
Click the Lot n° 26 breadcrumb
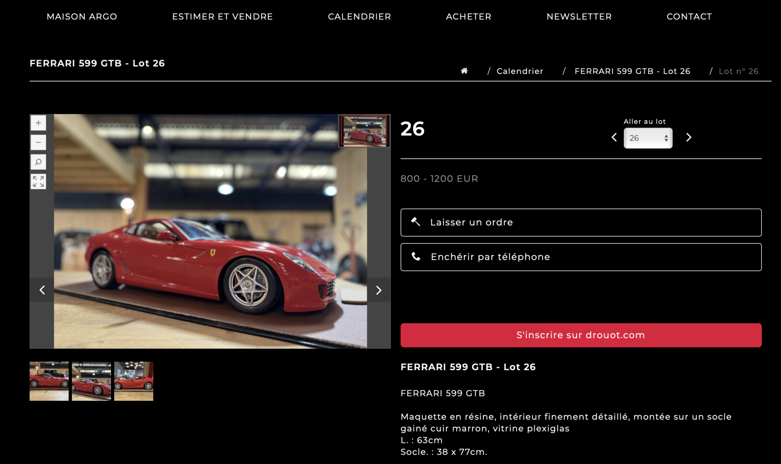pyautogui.click(x=739, y=71)
